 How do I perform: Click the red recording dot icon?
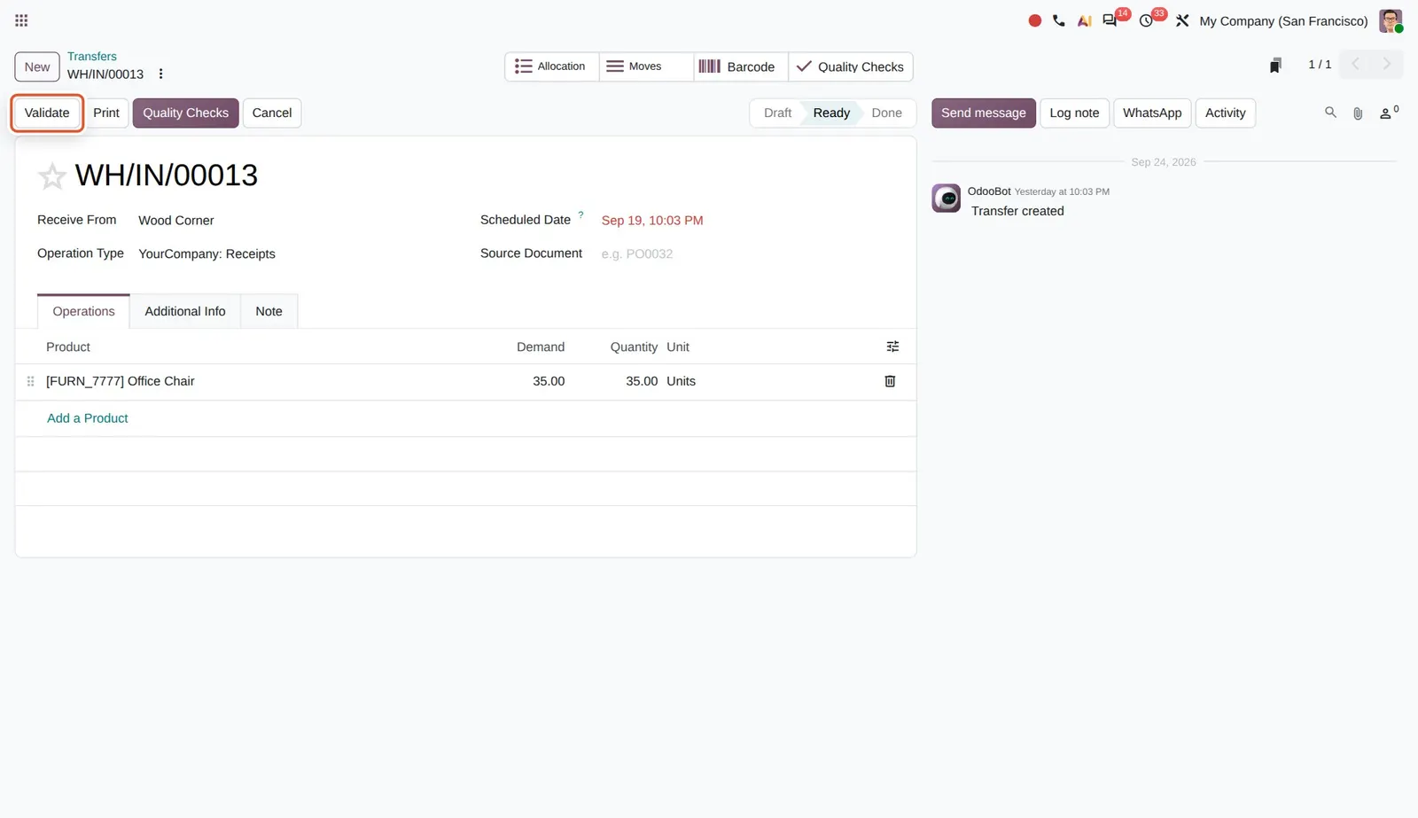click(1034, 20)
